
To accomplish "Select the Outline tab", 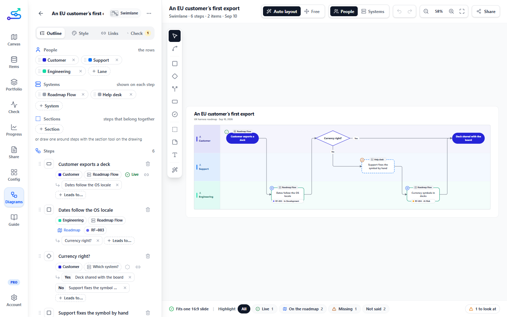I will click(x=51, y=33).
